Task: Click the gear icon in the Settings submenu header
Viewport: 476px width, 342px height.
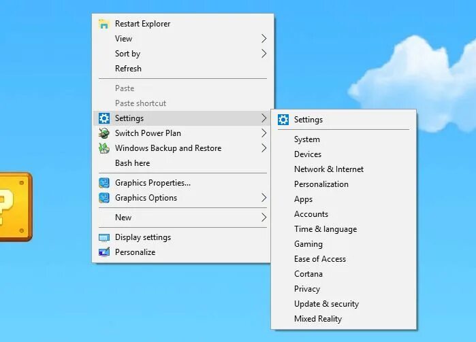Action: tap(283, 120)
